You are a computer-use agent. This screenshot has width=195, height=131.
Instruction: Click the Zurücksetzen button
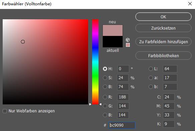163,28
